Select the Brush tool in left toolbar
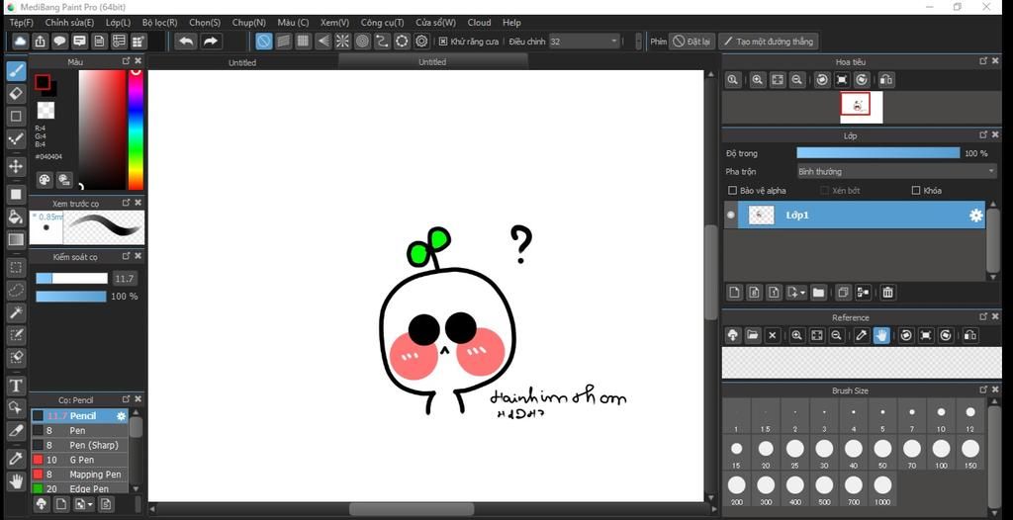1013x520 pixels. (x=16, y=70)
